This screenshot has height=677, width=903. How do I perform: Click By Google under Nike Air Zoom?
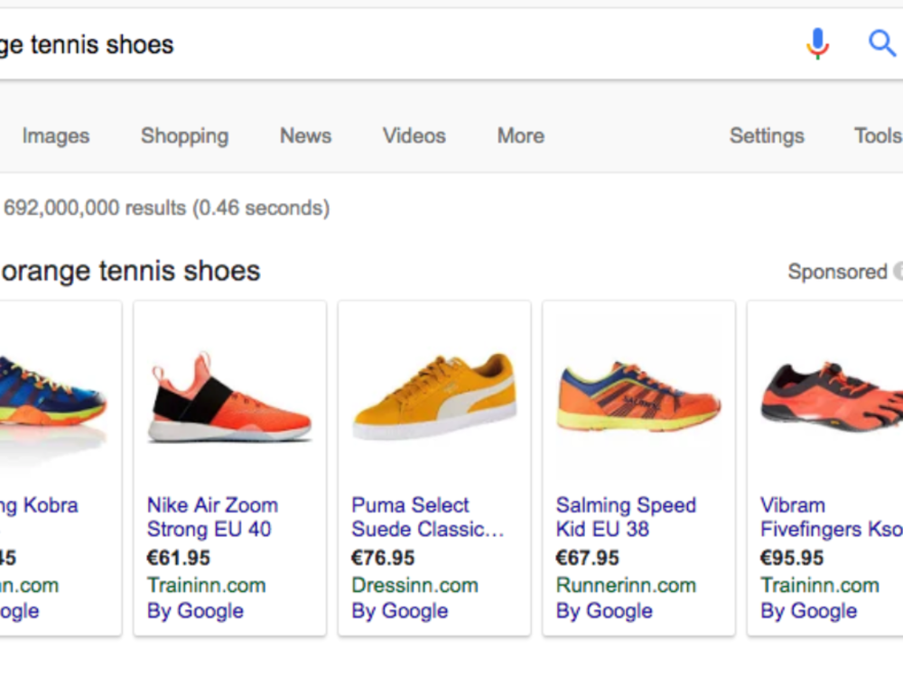click(x=195, y=611)
